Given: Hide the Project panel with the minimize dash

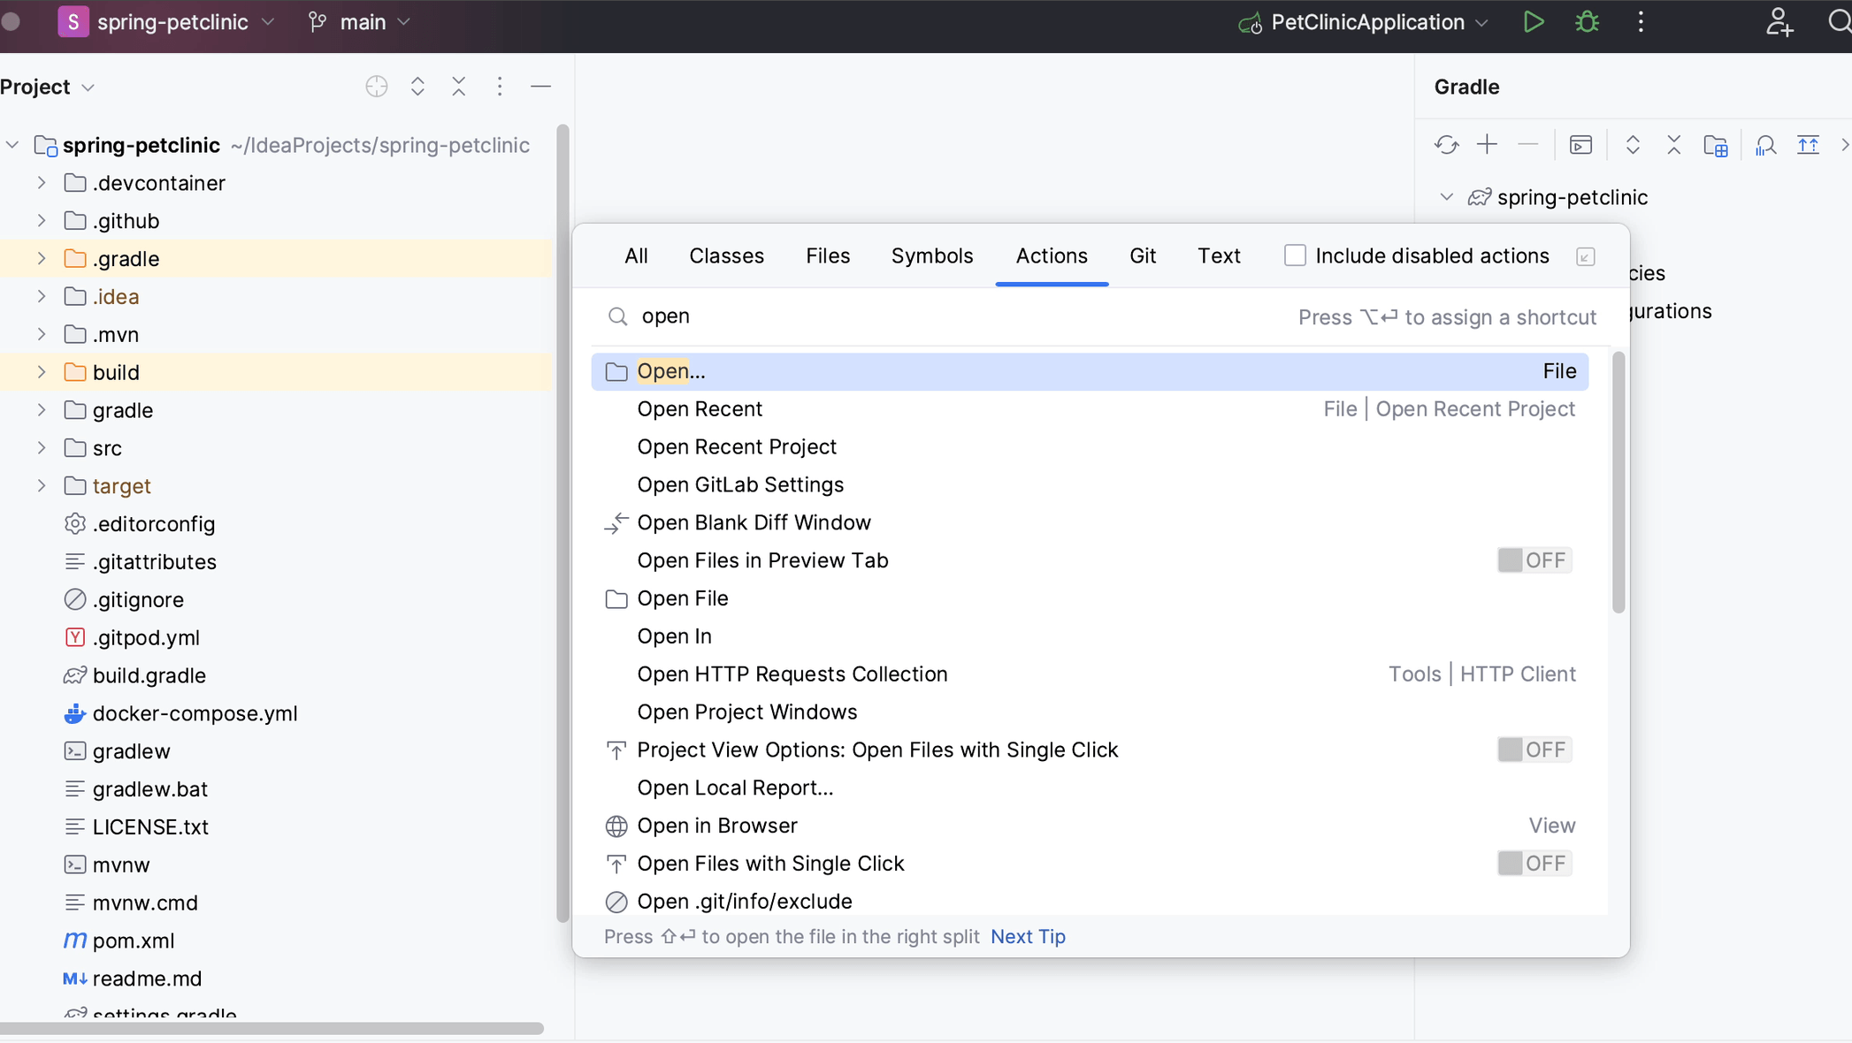Looking at the screenshot, I should [540, 87].
